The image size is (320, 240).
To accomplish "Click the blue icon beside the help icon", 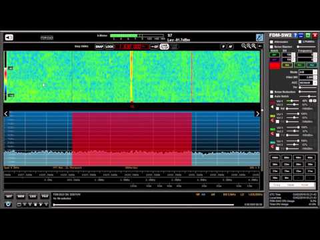I will click(301, 35).
